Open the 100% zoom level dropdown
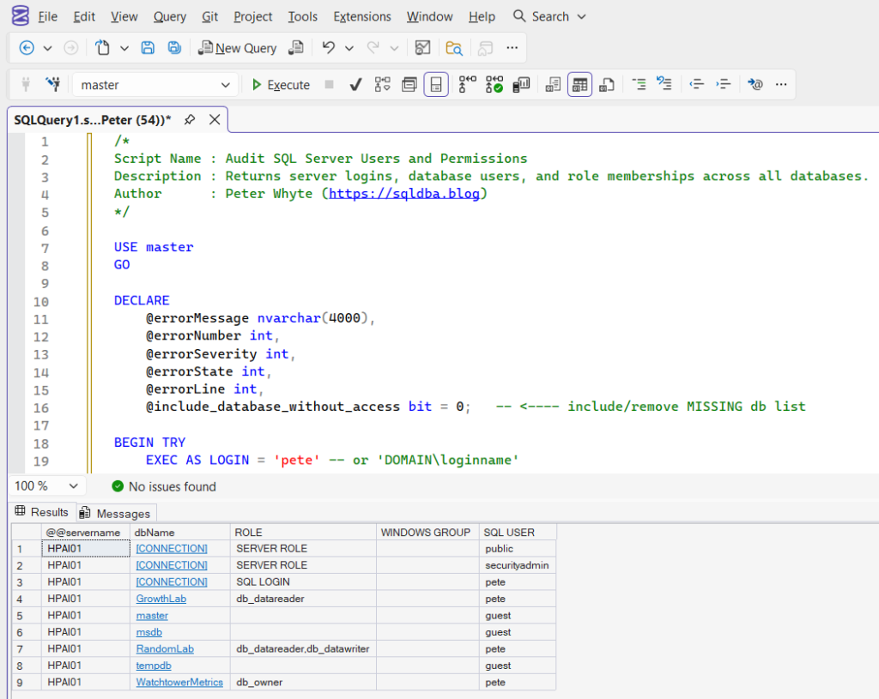879x699 pixels. pos(76,485)
